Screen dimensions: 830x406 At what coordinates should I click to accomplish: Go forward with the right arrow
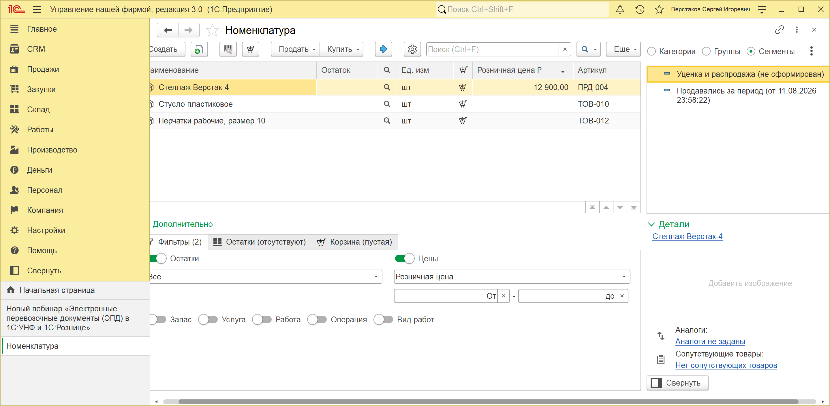[x=189, y=30]
